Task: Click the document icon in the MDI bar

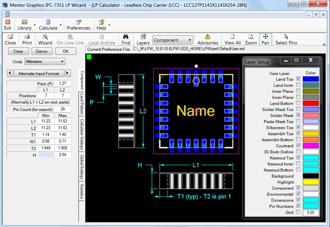Action: [x=7, y=14]
